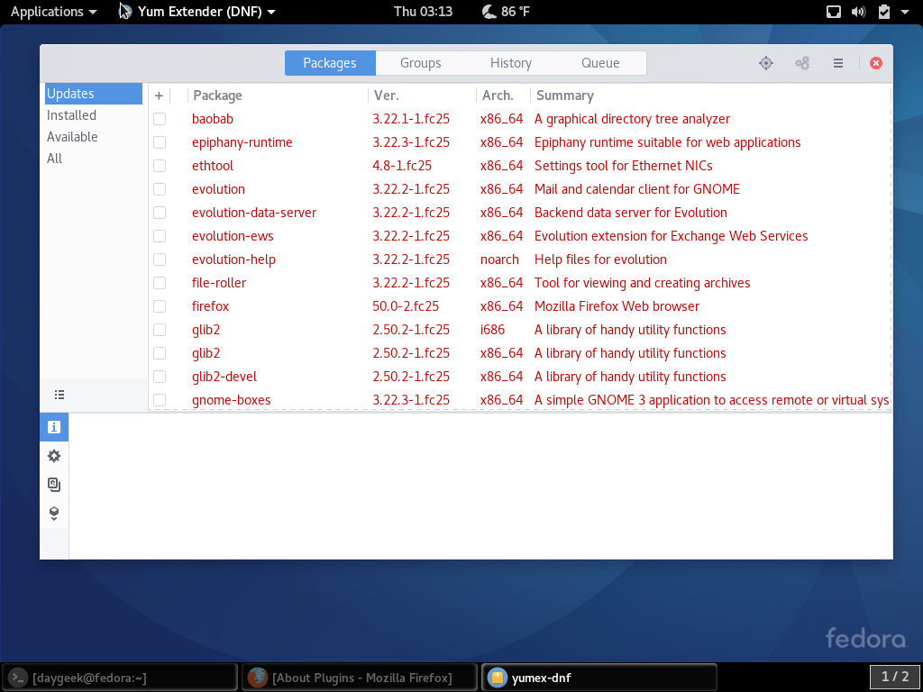
Task: Click 'Help files for evolution' summary
Action: (x=600, y=259)
